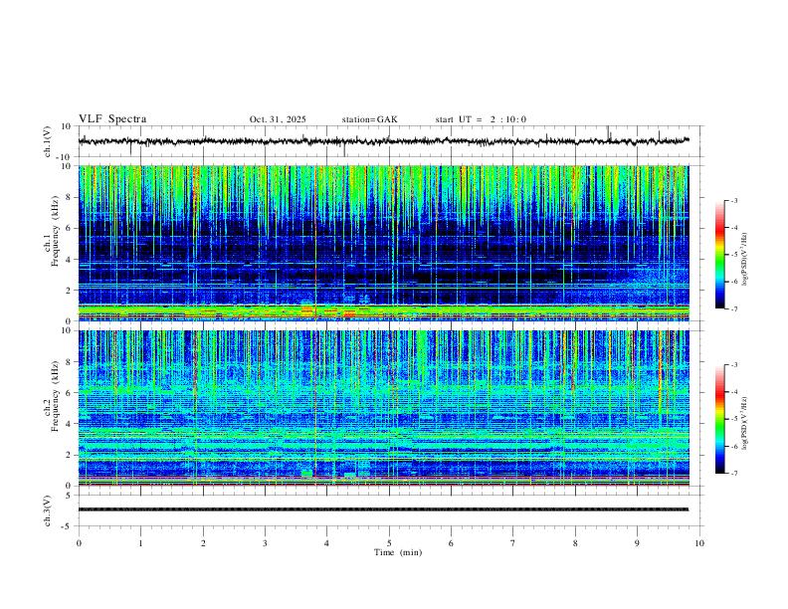788x609 pixels.
Task: Click the ch.1 "Frequency (kHz)" axis label
Action: [55, 231]
